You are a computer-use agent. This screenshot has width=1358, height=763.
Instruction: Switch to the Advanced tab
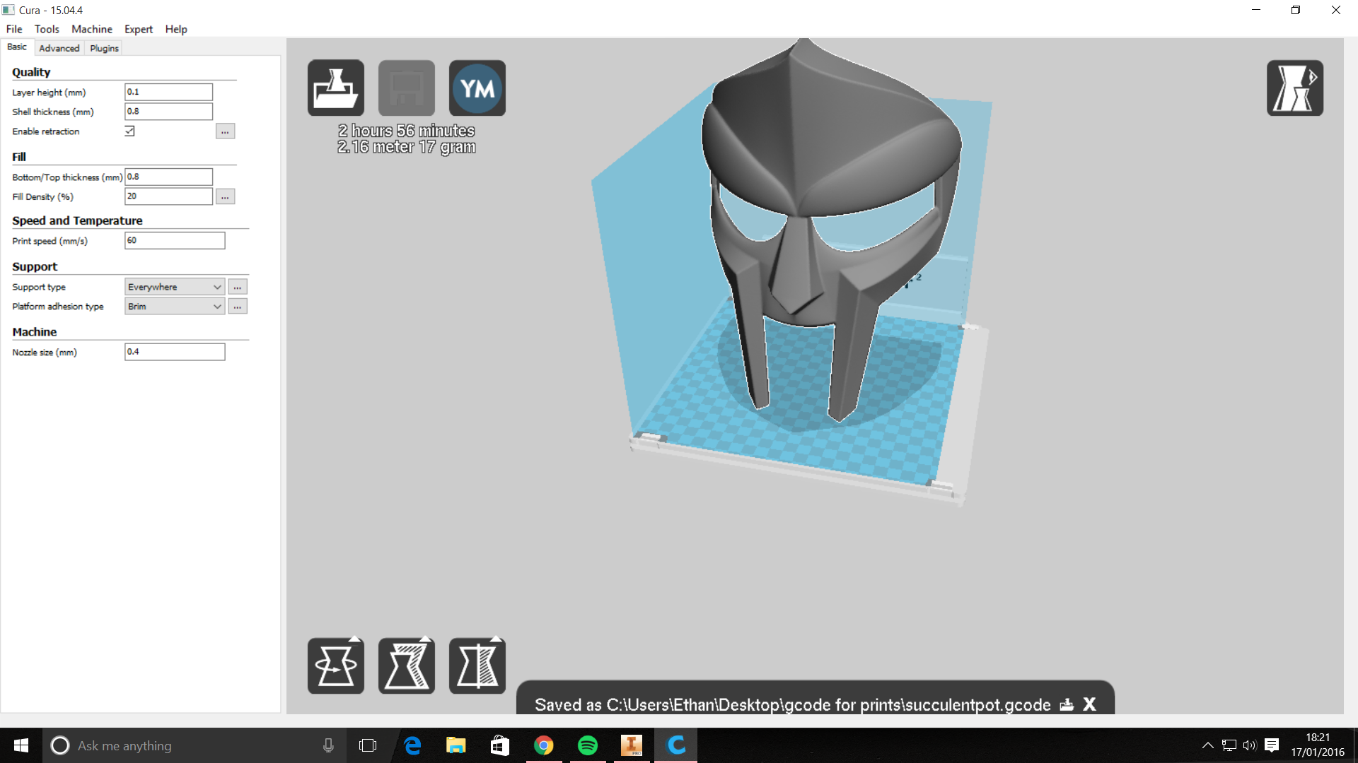59,48
